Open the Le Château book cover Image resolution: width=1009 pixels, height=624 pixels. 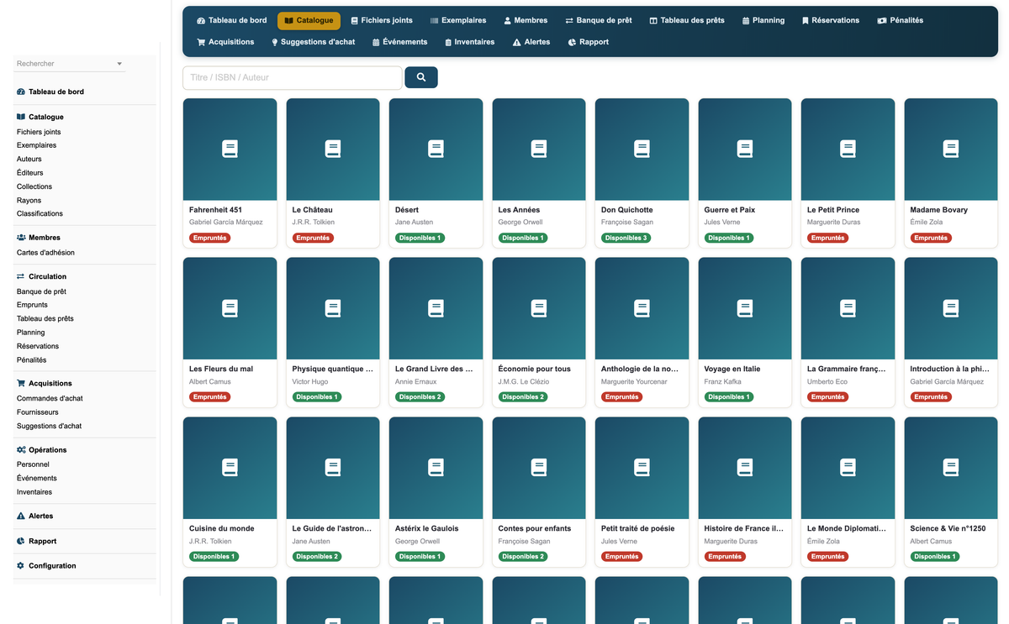coord(333,149)
